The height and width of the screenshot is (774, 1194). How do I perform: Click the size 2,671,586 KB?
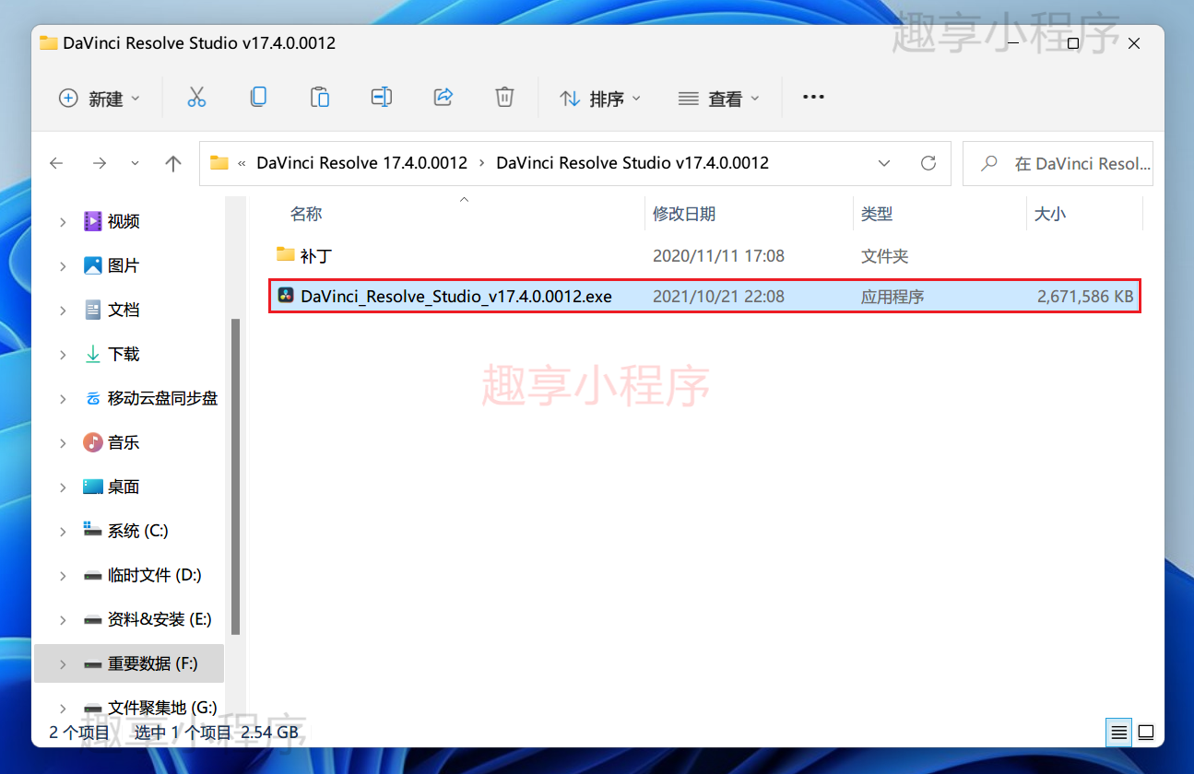[x=1085, y=297]
